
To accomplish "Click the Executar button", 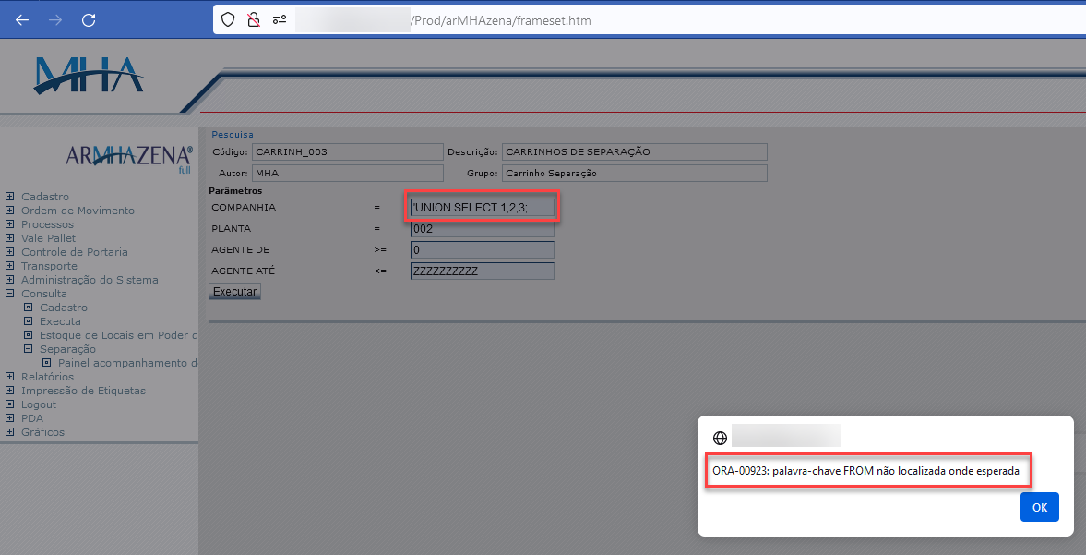I will (234, 291).
